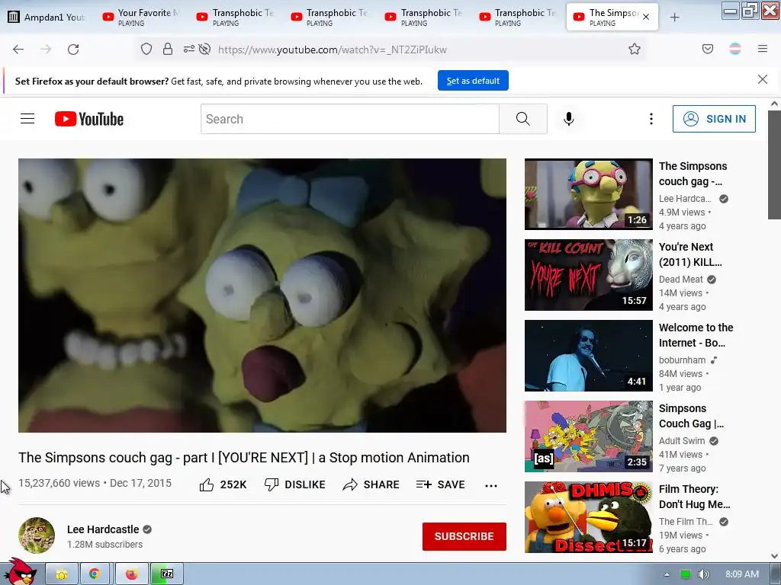Save the video to a playlist
The width and height of the screenshot is (781, 585).
[x=440, y=484]
